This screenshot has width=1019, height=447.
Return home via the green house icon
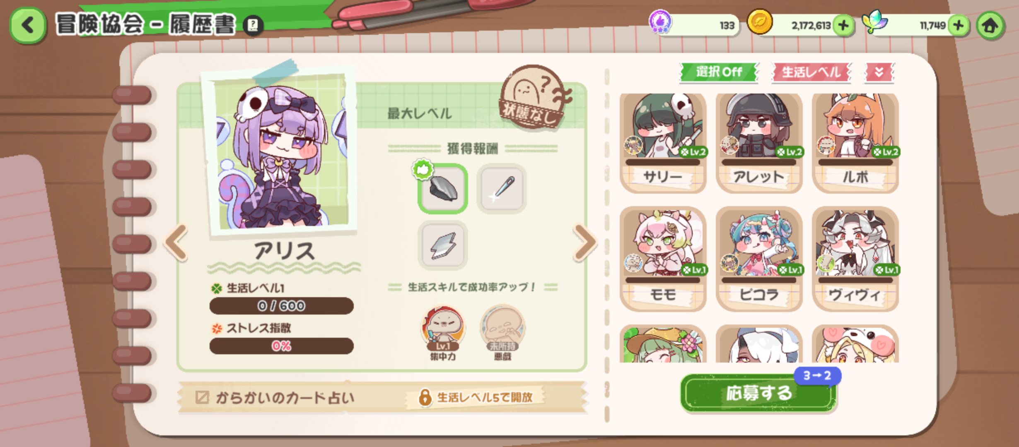pyautogui.click(x=990, y=26)
